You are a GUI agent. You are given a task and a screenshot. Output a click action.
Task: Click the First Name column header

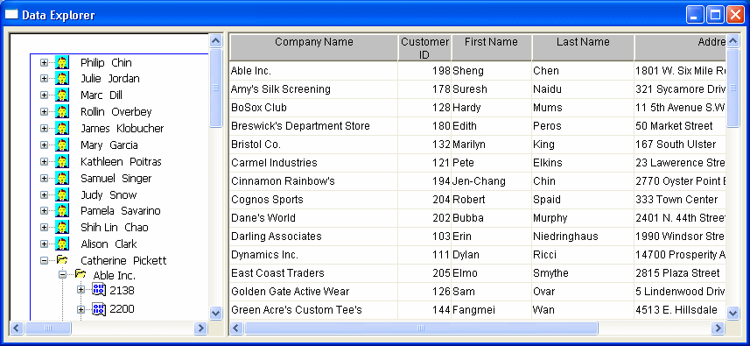(491, 48)
